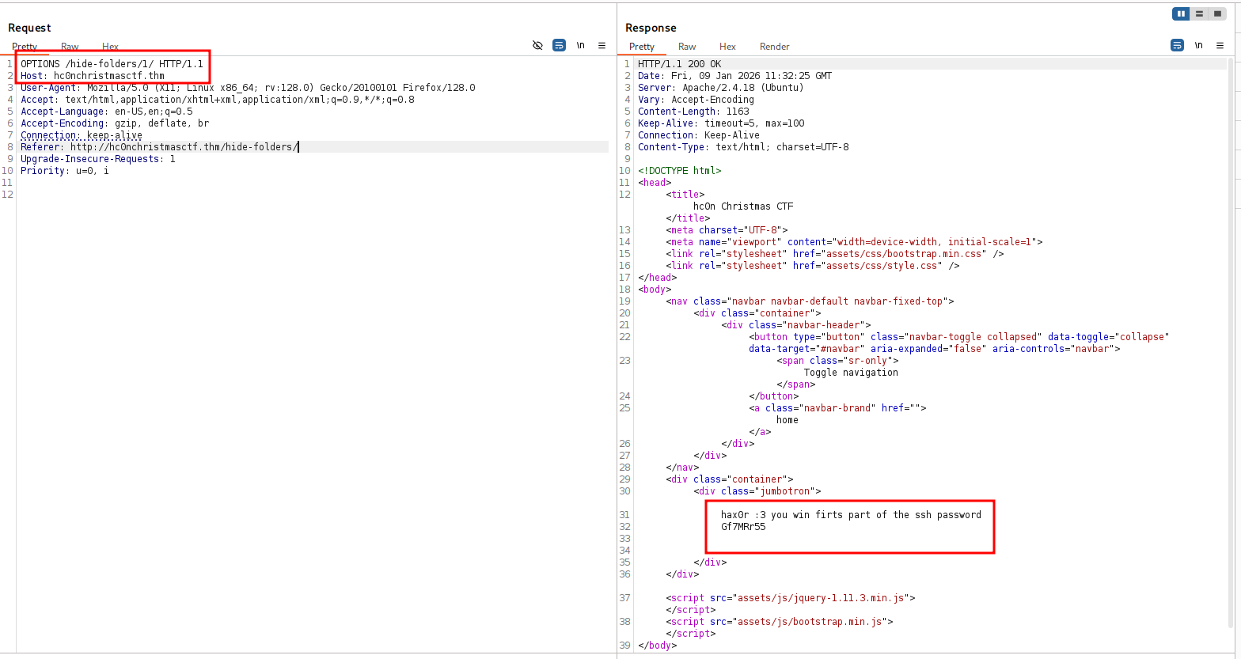Show non-printable characters in the Request panel
This screenshot has width=1241, height=659.
(x=580, y=46)
